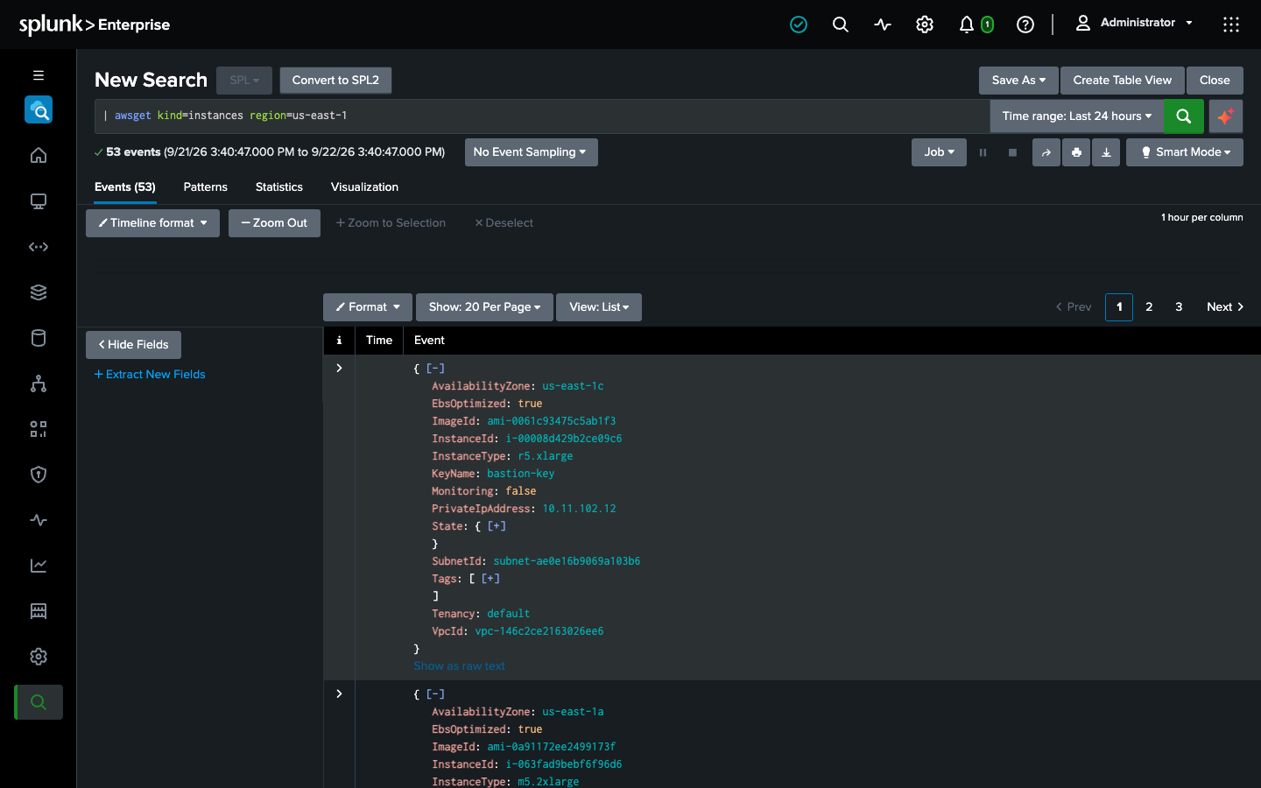Open the No Event Sampling dropdown
The image size is (1261, 788).
point(531,152)
